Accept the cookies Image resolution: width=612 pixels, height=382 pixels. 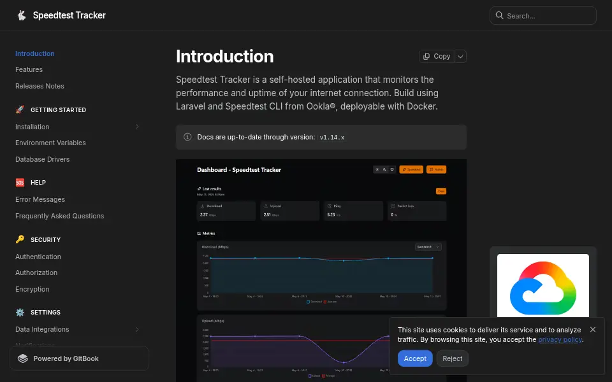(x=415, y=358)
